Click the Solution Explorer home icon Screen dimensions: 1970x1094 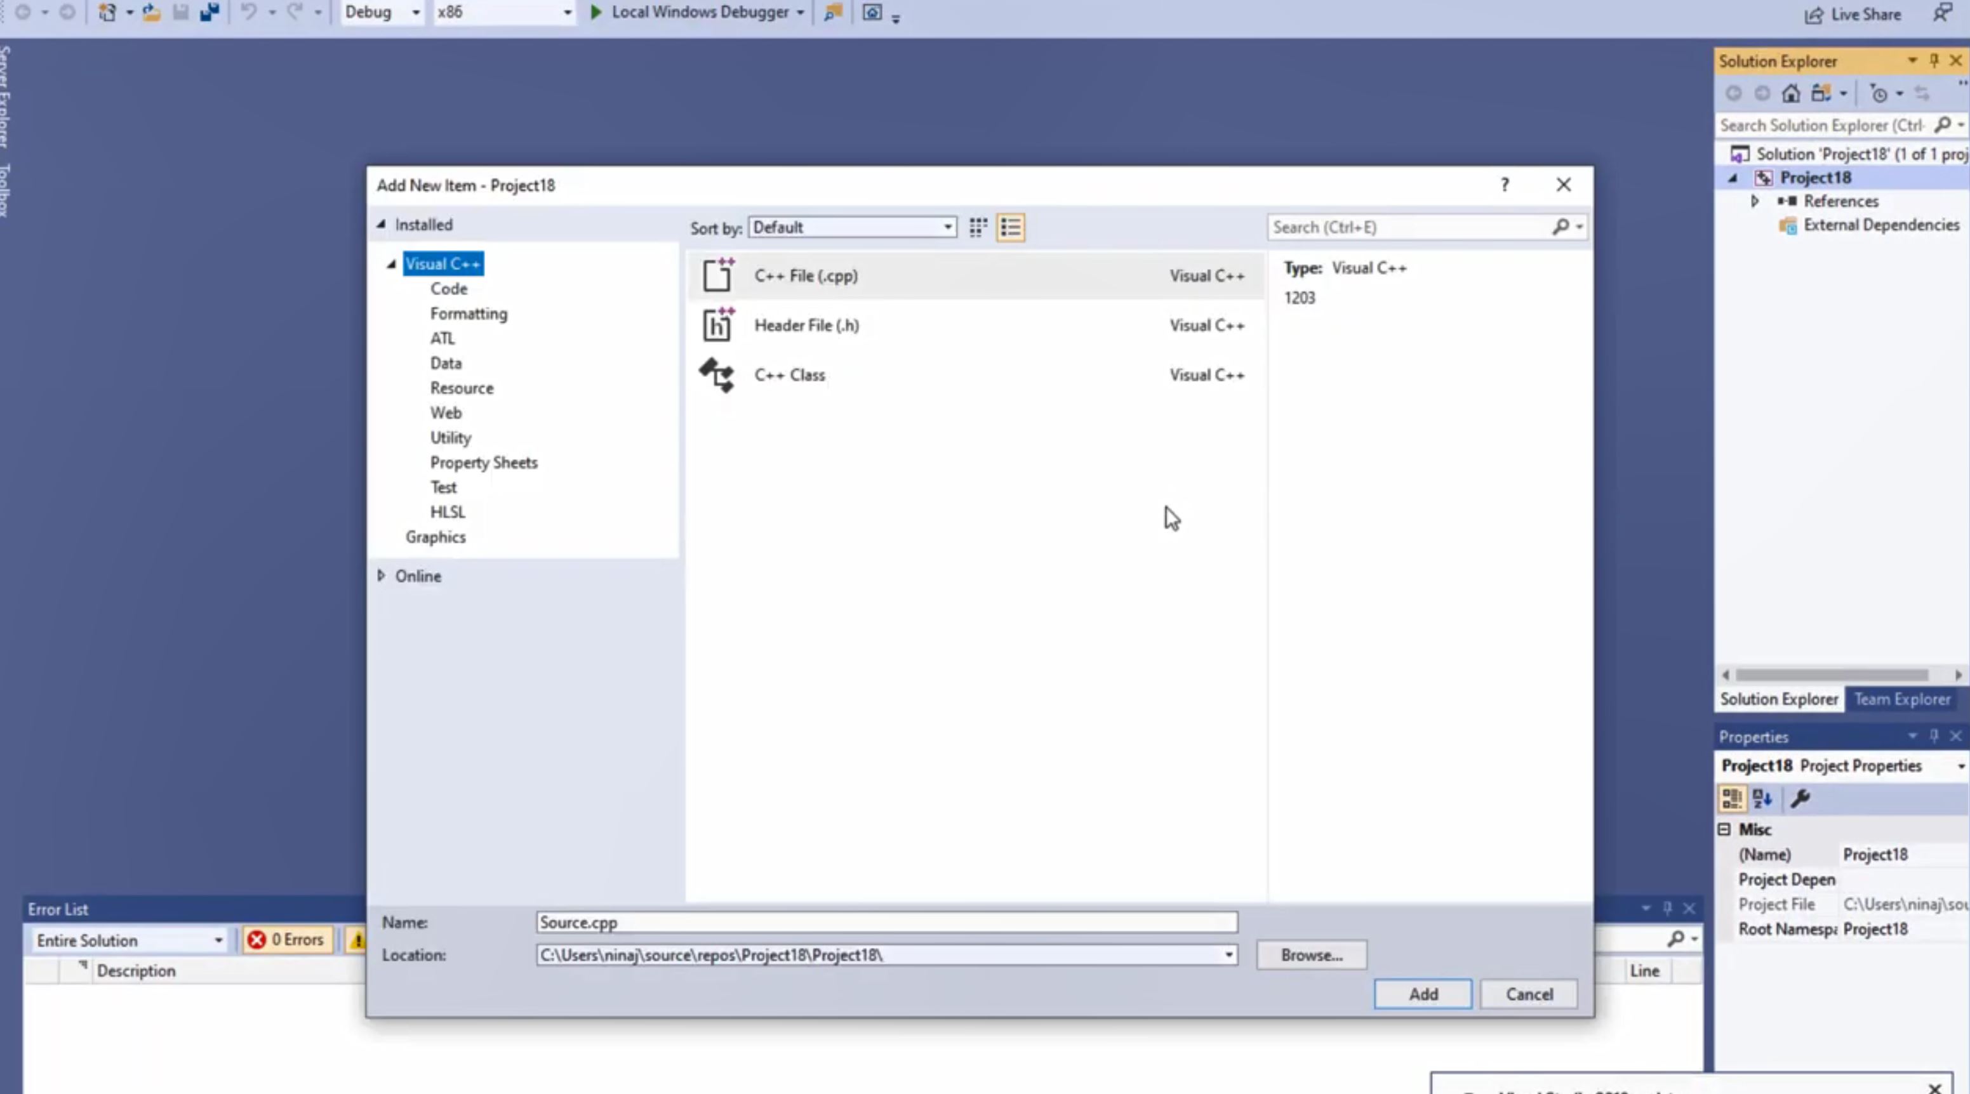pos(1790,93)
